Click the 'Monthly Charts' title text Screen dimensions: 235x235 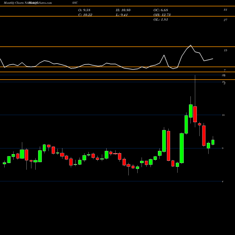[14, 3]
